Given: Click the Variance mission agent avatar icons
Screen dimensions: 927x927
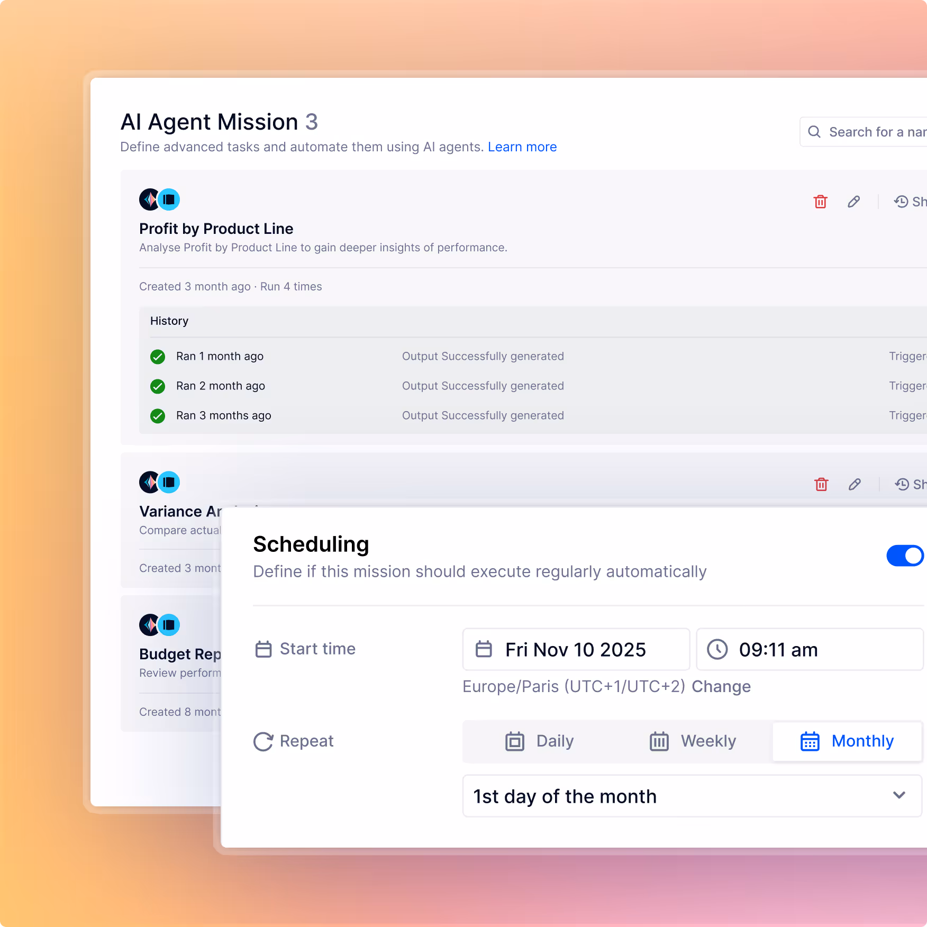Looking at the screenshot, I should [160, 482].
